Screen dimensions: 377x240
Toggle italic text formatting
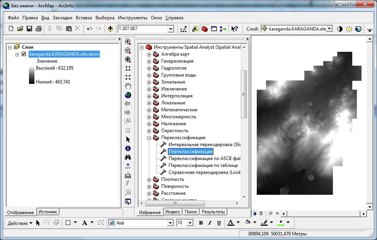click(x=210, y=223)
